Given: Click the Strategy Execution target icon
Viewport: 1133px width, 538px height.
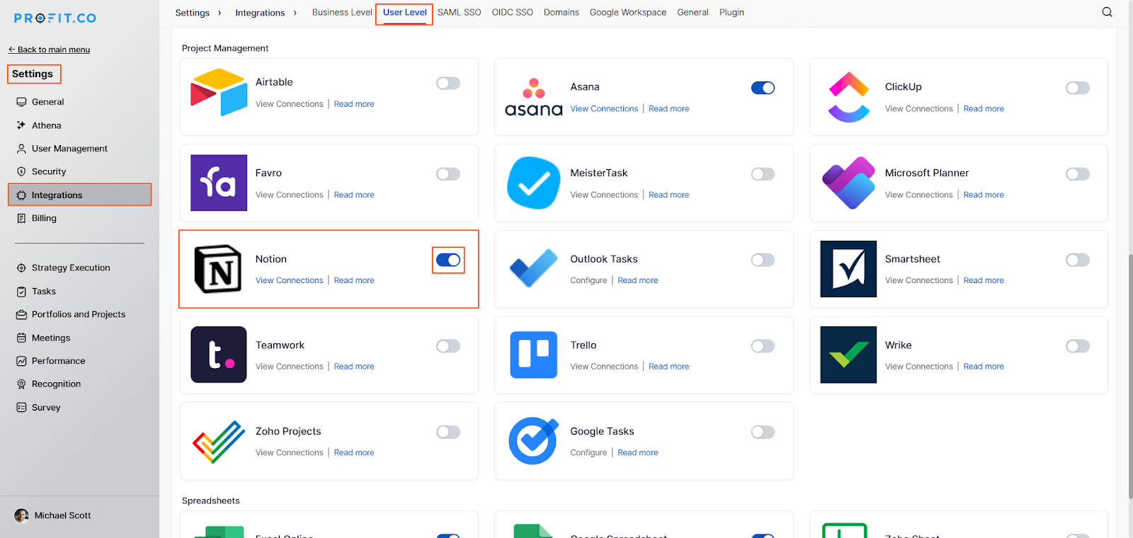Looking at the screenshot, I should [x=21, y=268].
